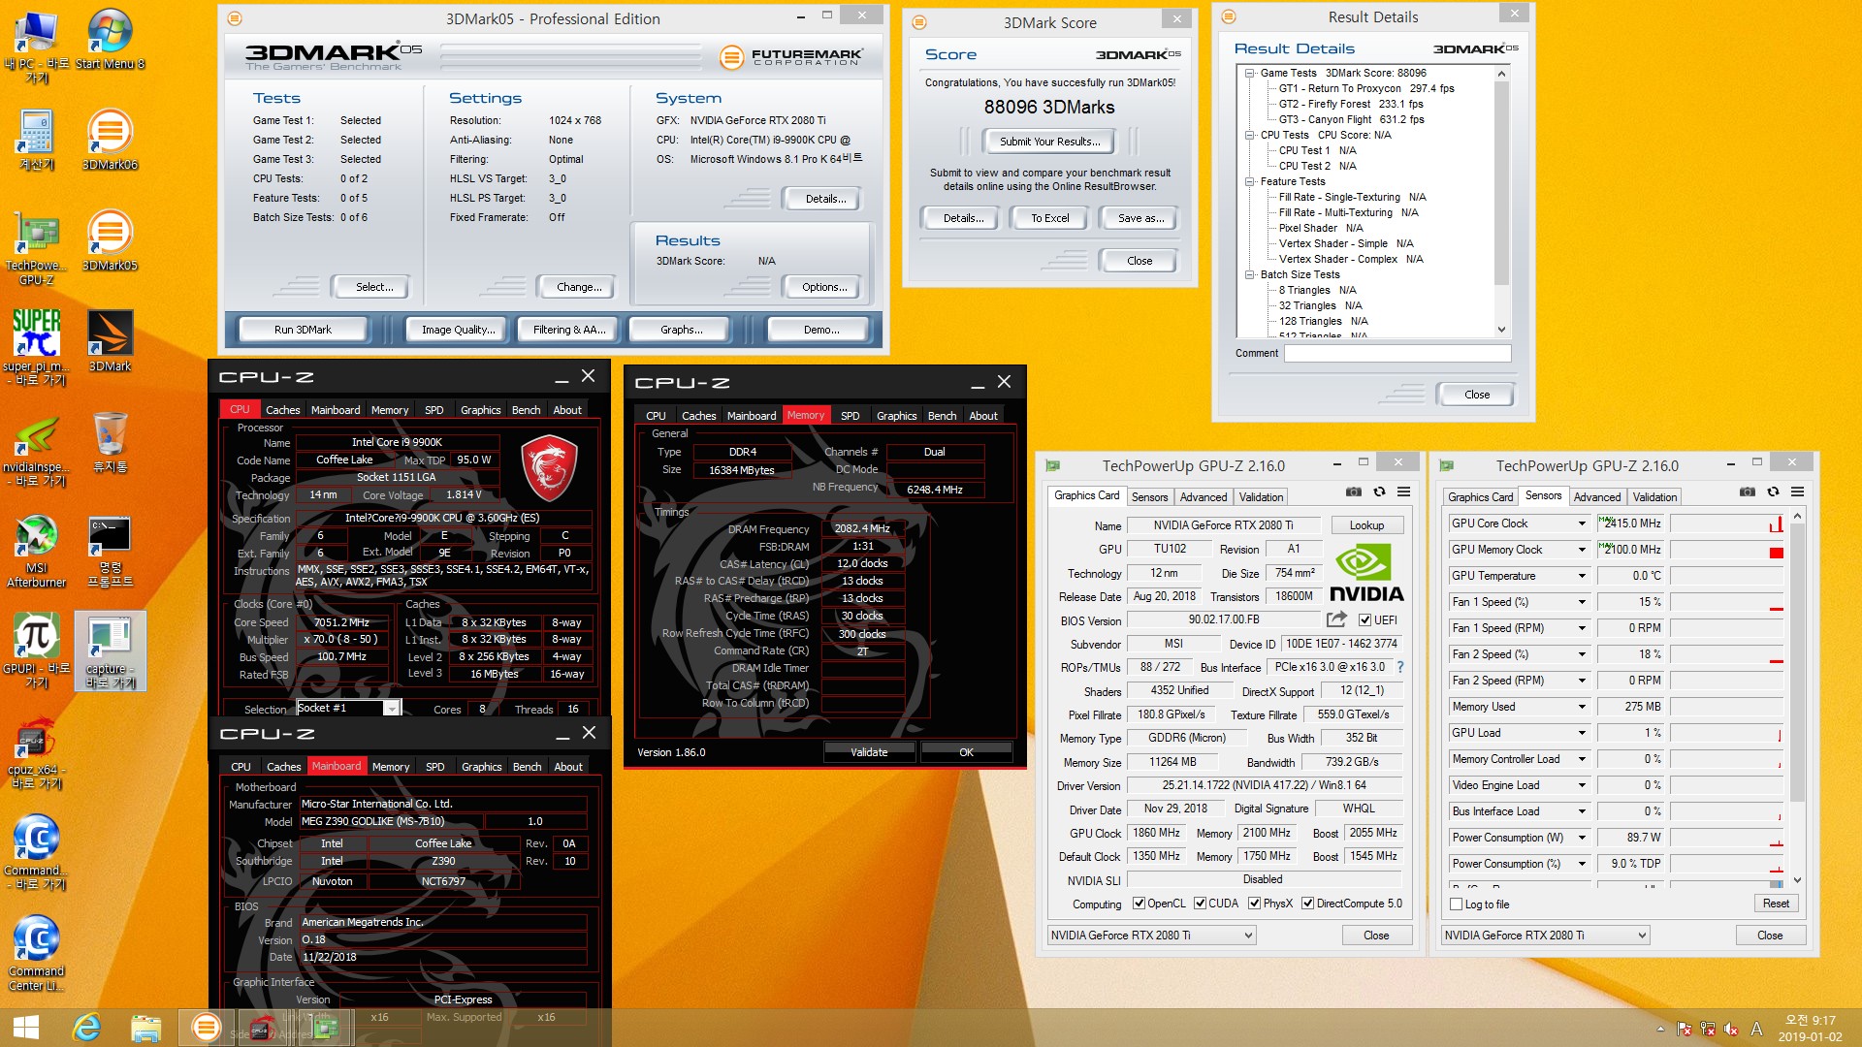The image size is (1862, 1047).
Task: Open the GPUPI desktop shortcut
Action: tap(36, 651)
